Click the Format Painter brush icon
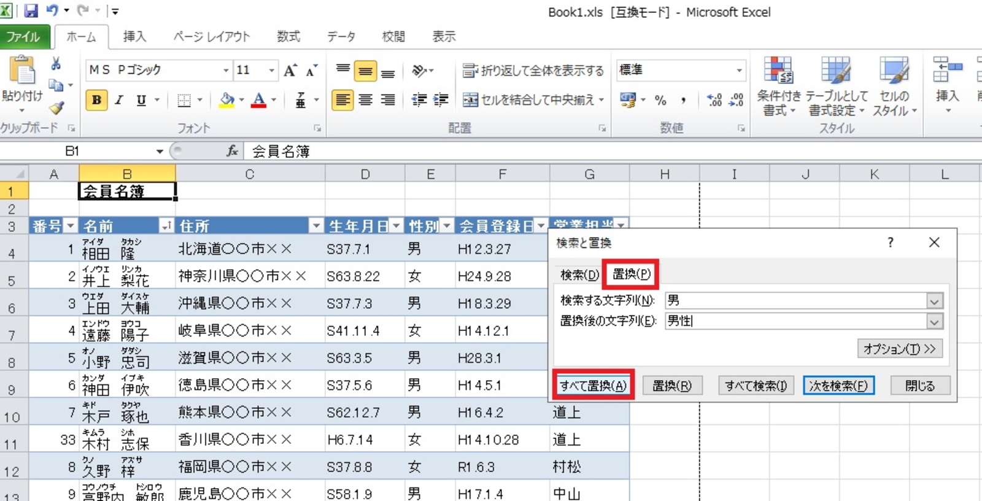This screenshot has height=501, width=982. point(56,108)
